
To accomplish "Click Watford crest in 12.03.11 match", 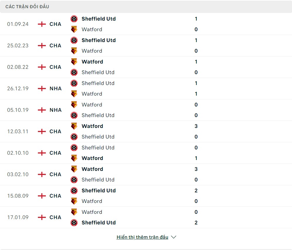I will click(x=74, y=126).
